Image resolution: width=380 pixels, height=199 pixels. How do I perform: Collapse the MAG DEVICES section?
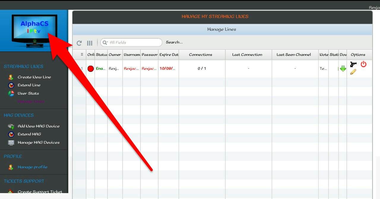[x=19, y=115]
